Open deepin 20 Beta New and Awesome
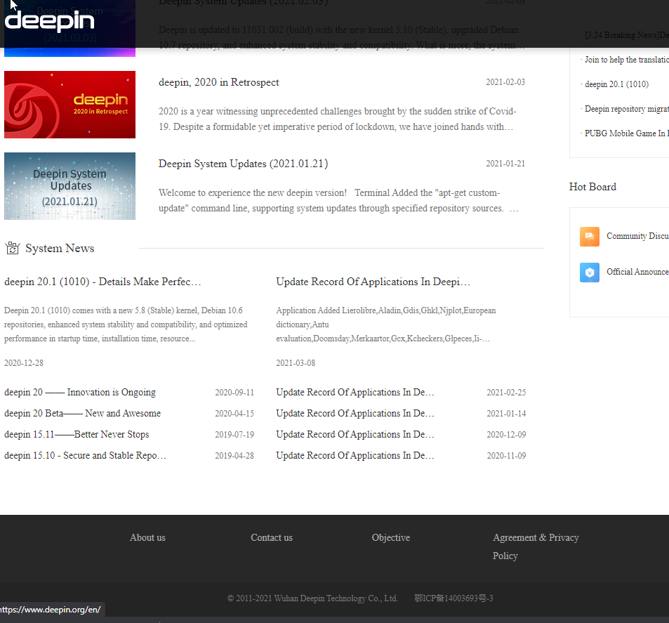The image size is (669, 623). 82,413
